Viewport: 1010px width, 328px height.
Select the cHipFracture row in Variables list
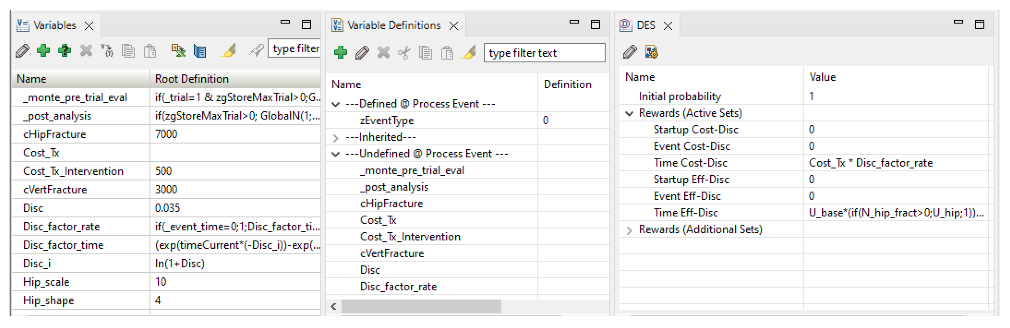pyautogui.click(x=54, y=134)
